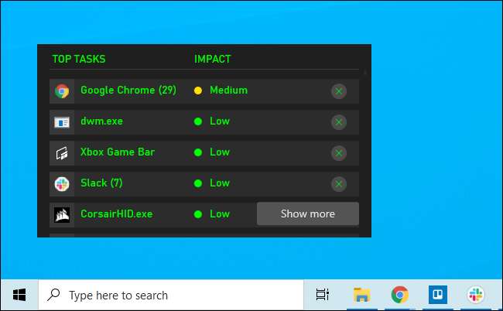This screenshot has width=503, height=311.
Task: Click the green impact dot for CorsairHID.exe
Action: [198, 214]
